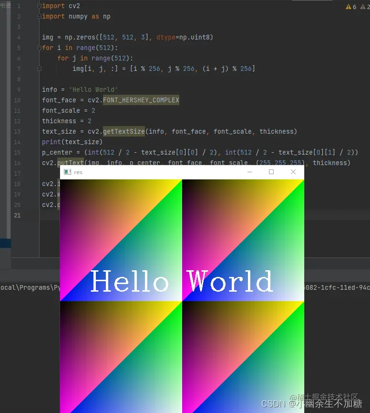Click 'for j in range(512)' line
370x413 pixels.
click(x=95, y=58)
